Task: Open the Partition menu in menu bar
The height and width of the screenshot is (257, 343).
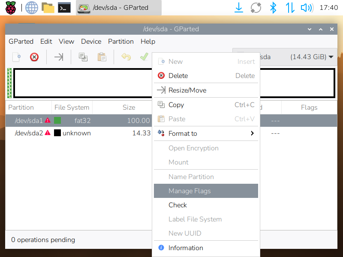Action: [120, 42]
